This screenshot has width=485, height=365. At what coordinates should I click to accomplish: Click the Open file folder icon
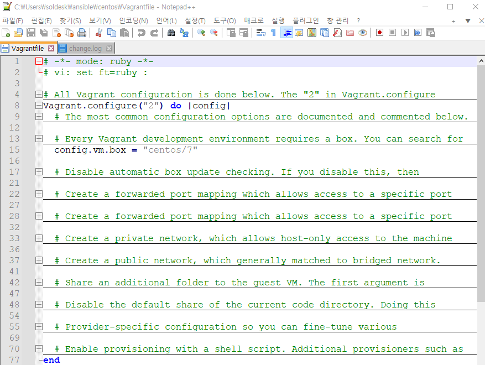coord(18,33)
